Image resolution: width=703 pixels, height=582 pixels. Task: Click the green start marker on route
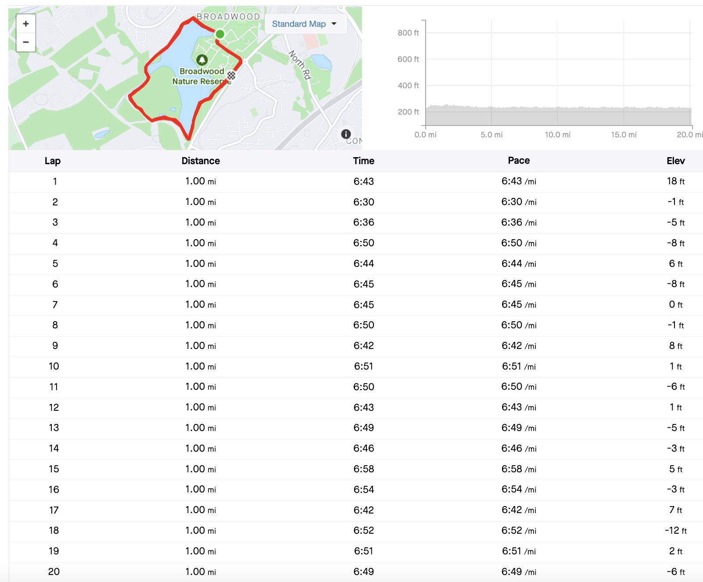[x=220, y=34]
